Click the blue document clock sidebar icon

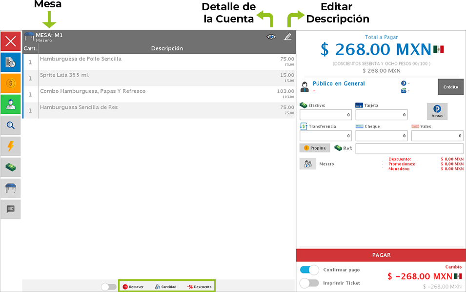11,63
